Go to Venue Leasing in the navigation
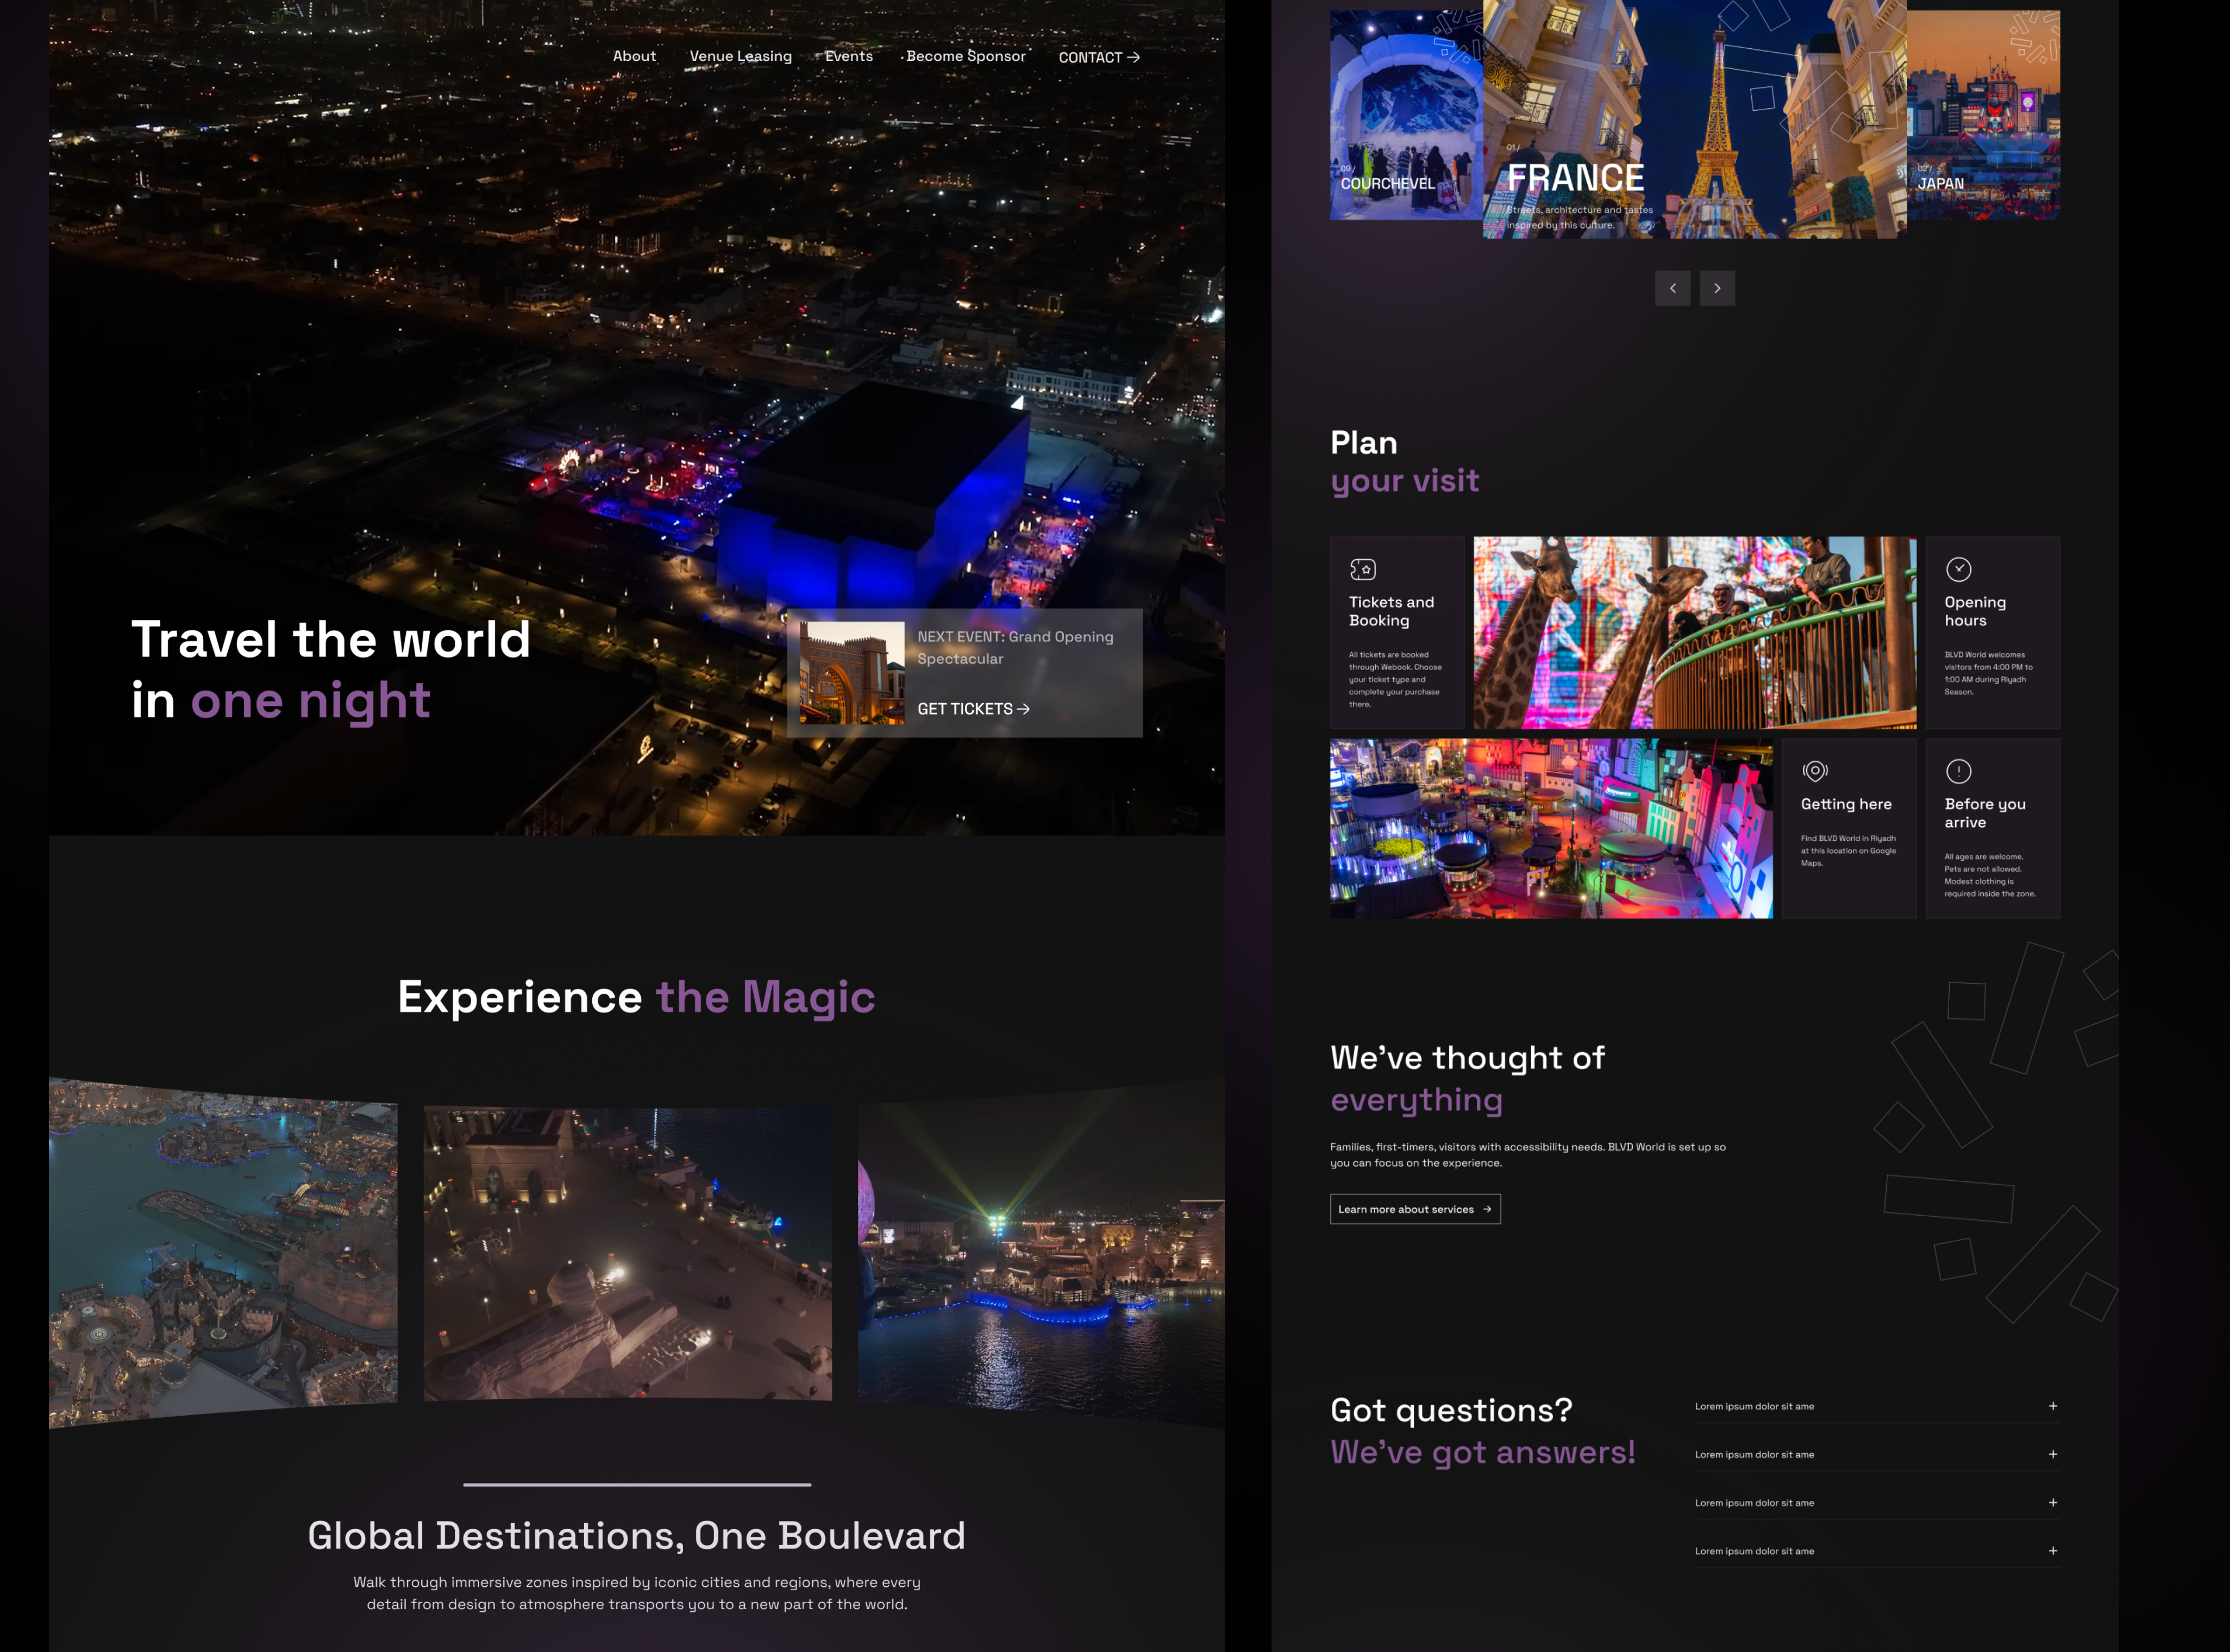This screenshot has width=2230, height=1652. click(x=740, y=56)
